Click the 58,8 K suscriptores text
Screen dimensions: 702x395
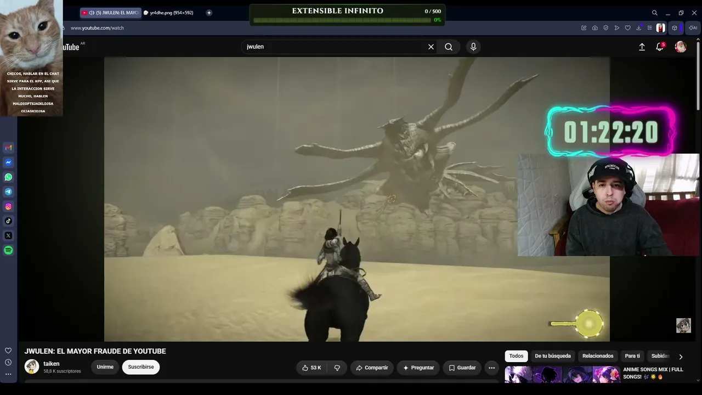coord(62,371)
